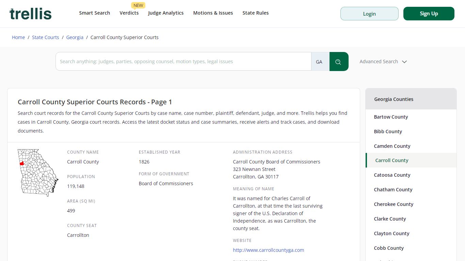465x261 pixels.
Task: Open Judge Analytics
Action: click(166, 13)
